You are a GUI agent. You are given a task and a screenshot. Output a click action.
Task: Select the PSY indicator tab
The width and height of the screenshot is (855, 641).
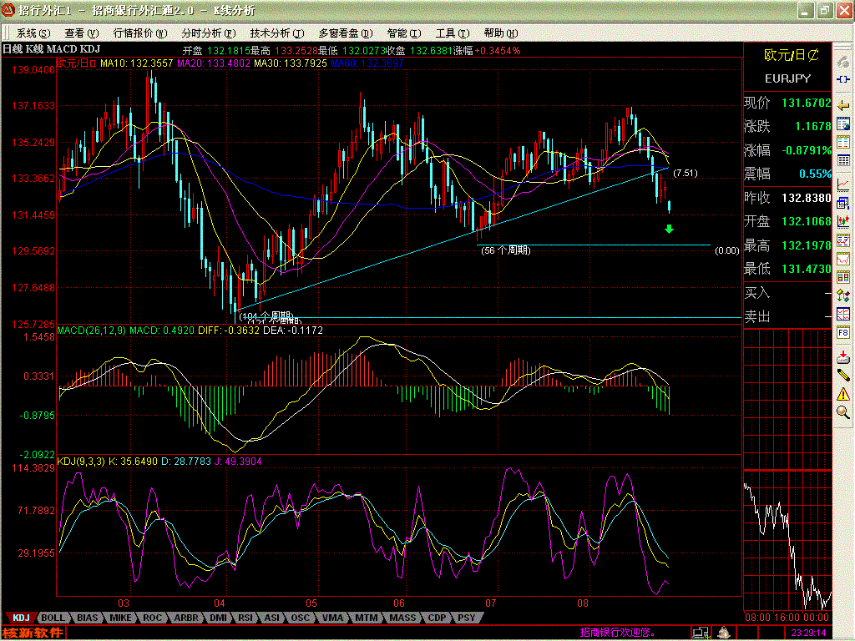[x=466, y=618]
